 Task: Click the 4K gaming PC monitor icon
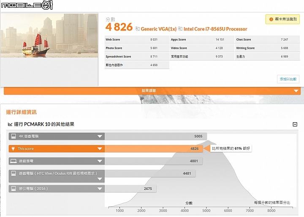click(x=14, y=136)
